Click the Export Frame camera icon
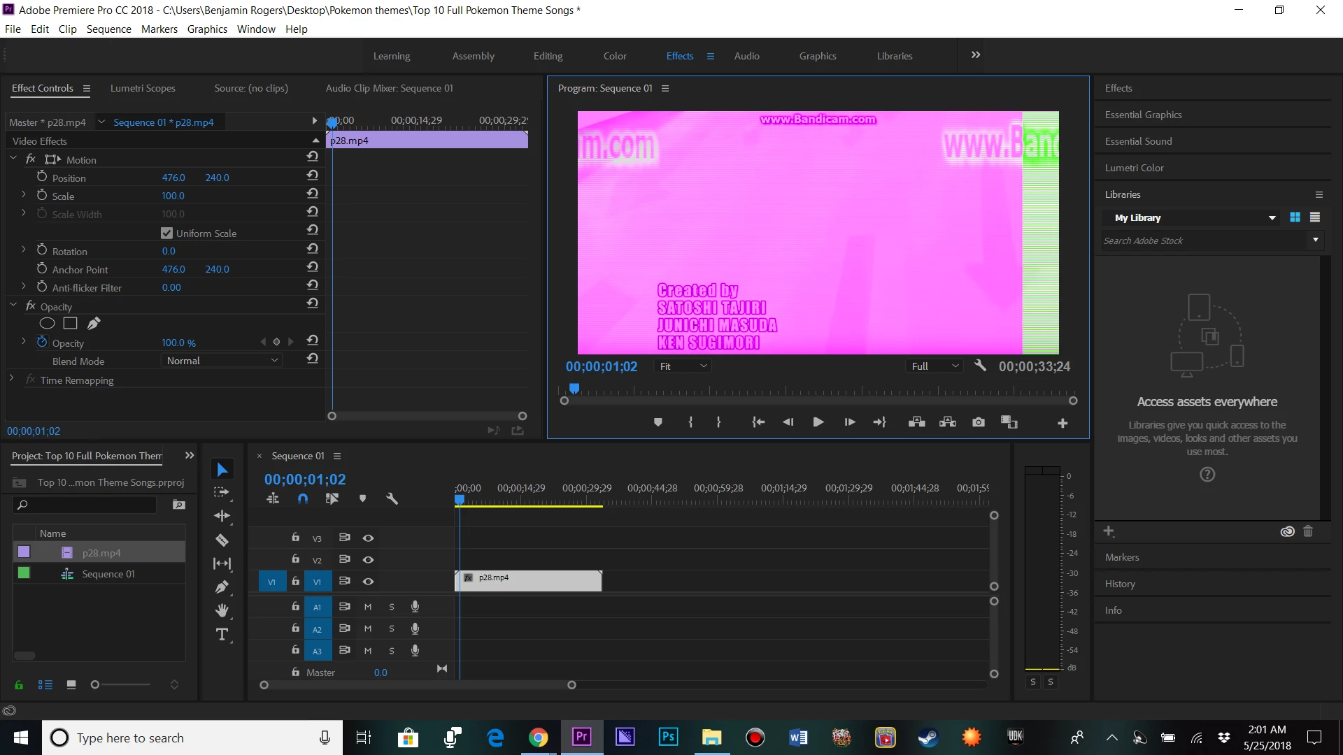Screen dimensions: 1343x755 979,422
